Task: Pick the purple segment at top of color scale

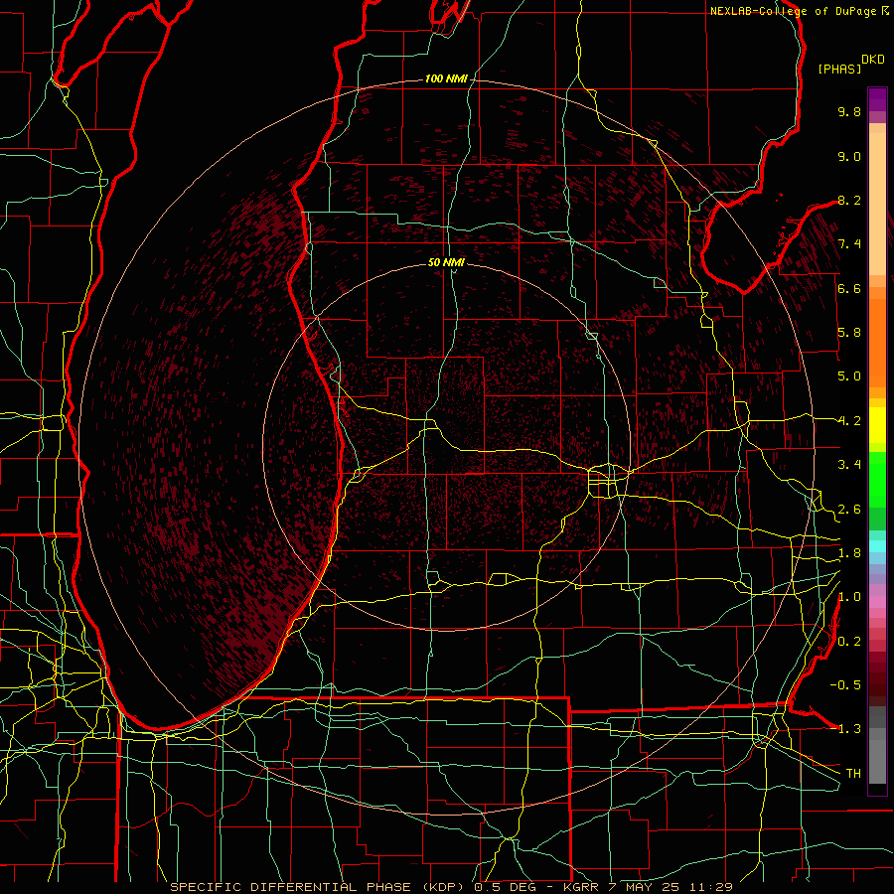Action: (877, 99)
